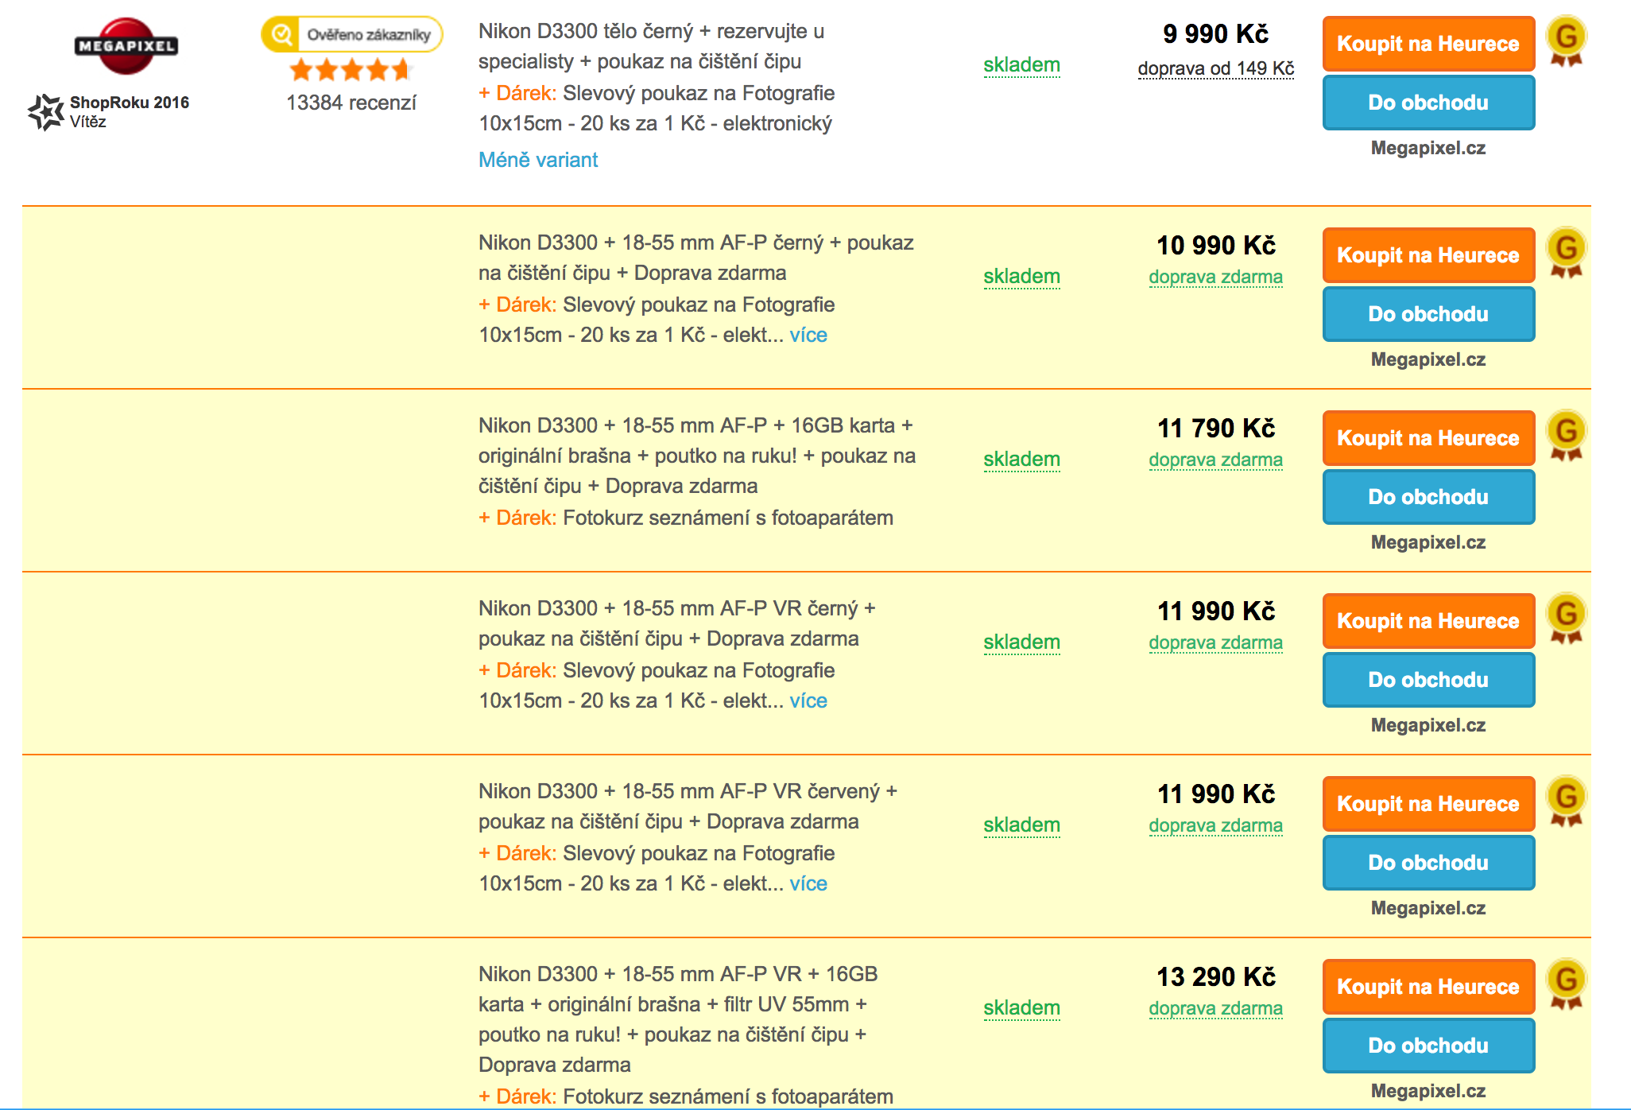Open Nikon D3300 AF-P VR červený title

pyautogui.click(x=688, y=806)
